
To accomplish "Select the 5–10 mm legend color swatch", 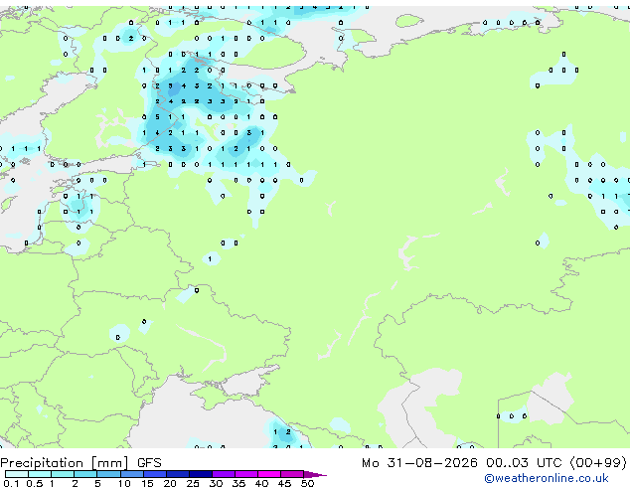I will [x=108, y=474].
